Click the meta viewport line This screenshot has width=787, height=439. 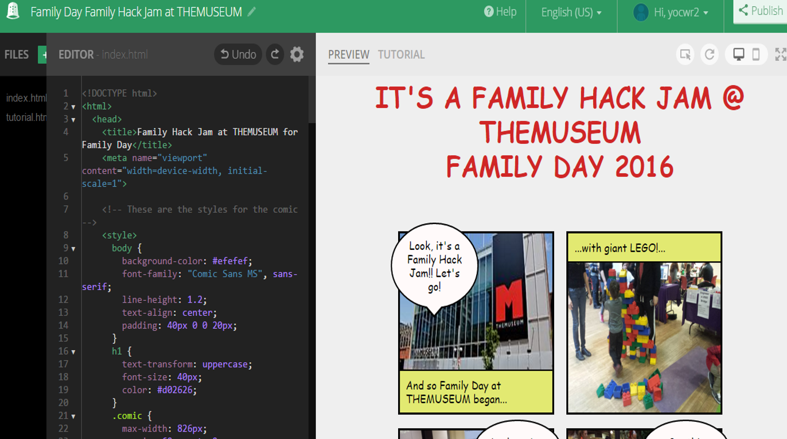coord(174,170)
